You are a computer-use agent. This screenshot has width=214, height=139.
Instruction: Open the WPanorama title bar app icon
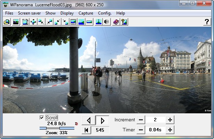pyautogui.click(x=6, y=5)
